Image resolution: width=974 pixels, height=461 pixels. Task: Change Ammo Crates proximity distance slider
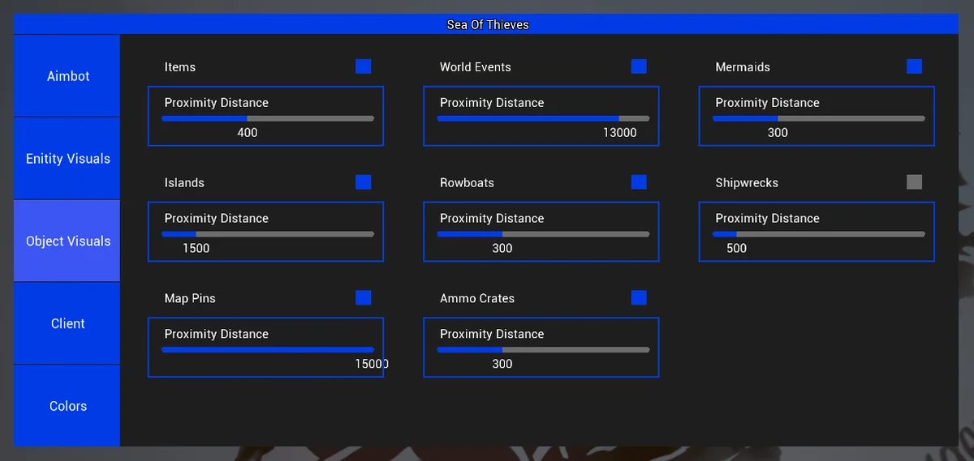click(x=544, y=350)
